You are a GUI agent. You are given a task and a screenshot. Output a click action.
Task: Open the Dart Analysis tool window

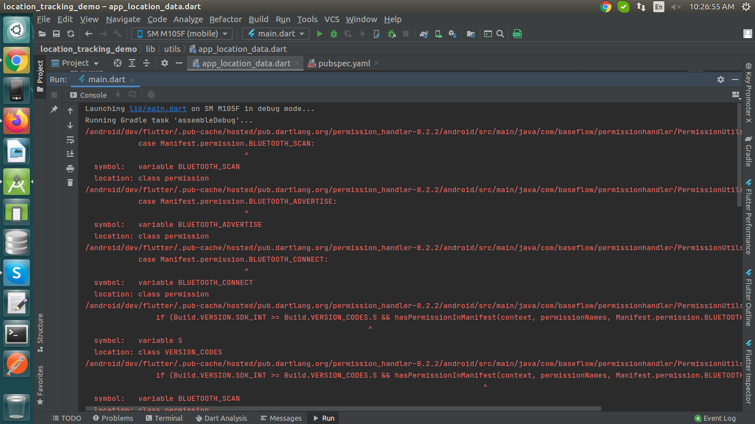(x=221, y=418)
